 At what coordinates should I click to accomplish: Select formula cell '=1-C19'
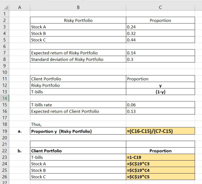160,157
